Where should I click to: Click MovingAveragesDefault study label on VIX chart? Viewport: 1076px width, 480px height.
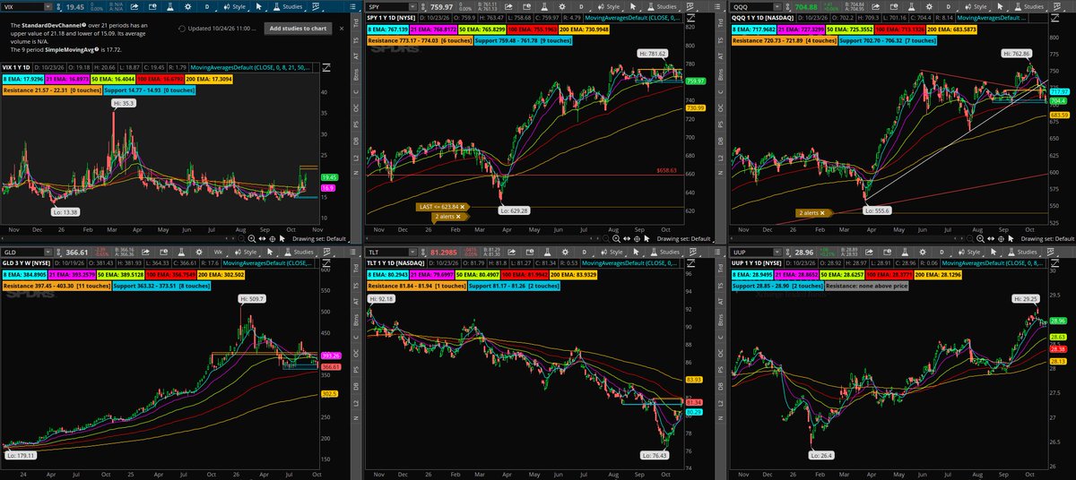pyautogui.click(x=250, y=67)
